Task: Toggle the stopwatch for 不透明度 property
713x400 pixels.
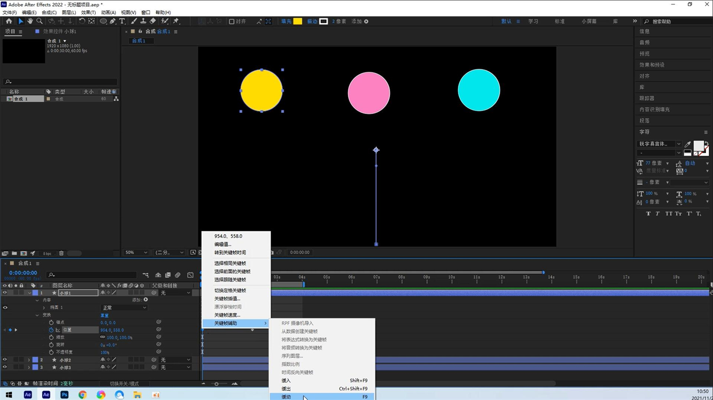Action: tap(51, 352)
